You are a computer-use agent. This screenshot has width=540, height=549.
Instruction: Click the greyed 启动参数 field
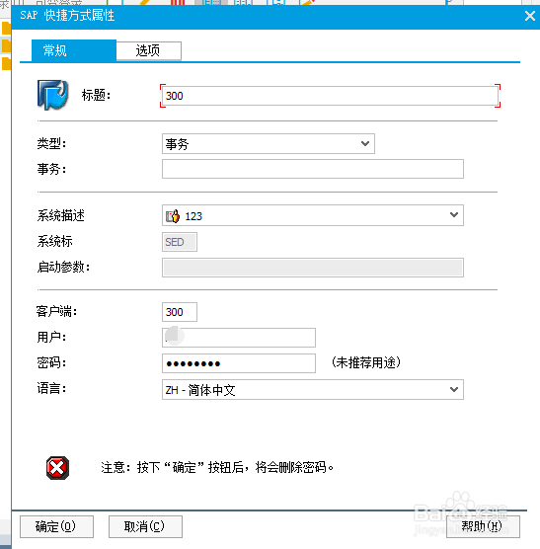pyautogui.click(x=313, y=268)
